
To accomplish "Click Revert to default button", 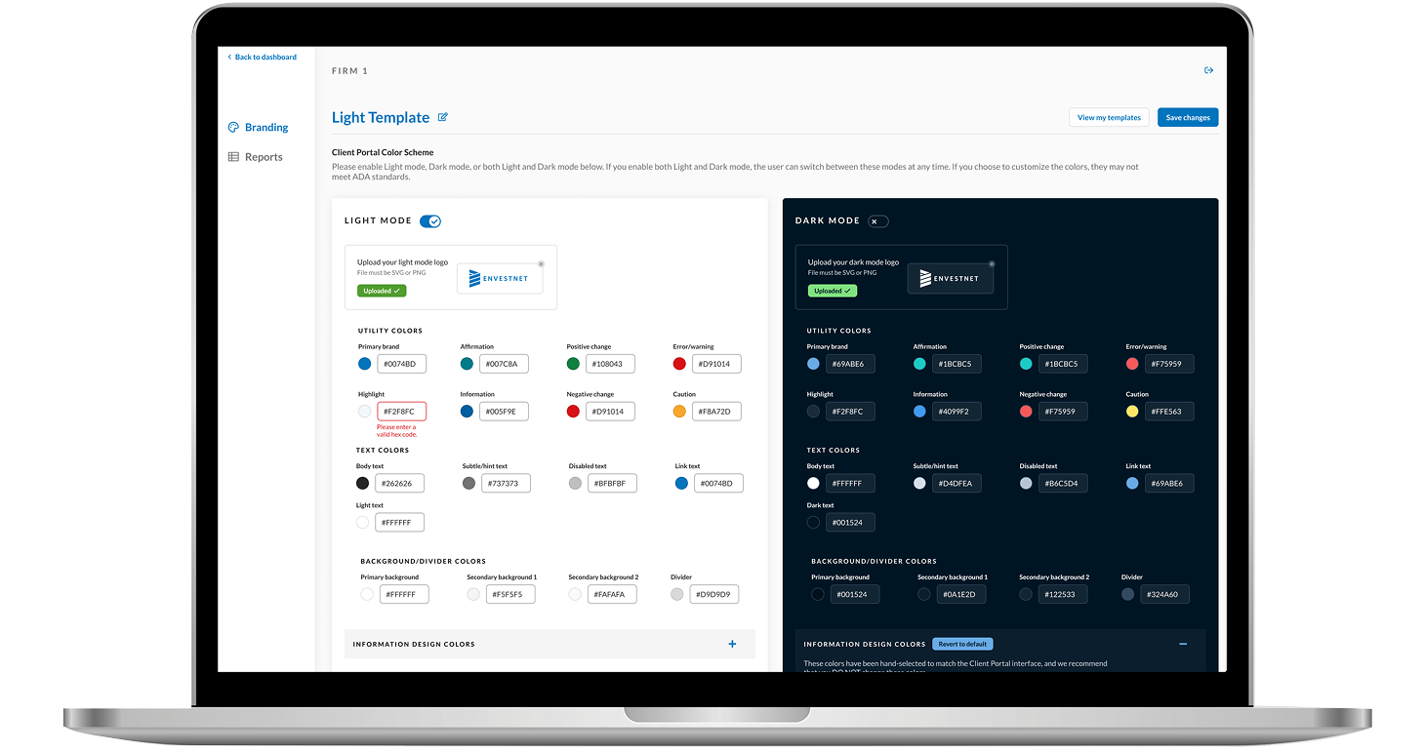I will (x=962, y=644).
